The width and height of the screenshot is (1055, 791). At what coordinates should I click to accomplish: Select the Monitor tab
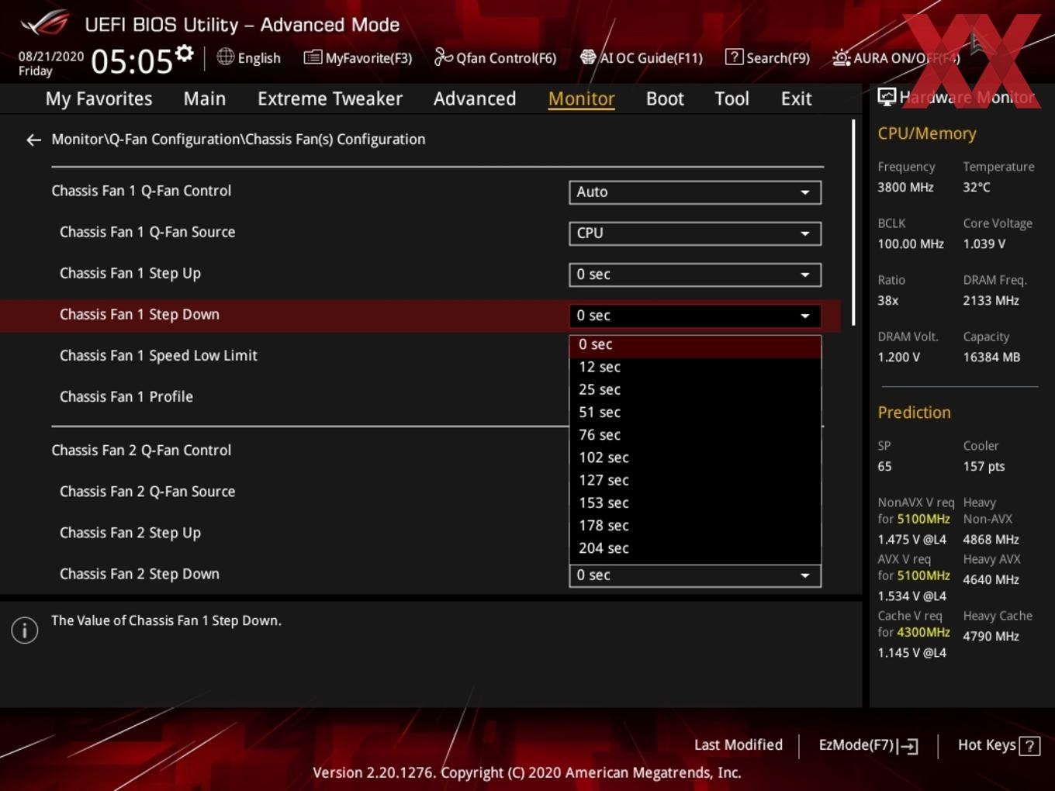click(x=581, y=98)
